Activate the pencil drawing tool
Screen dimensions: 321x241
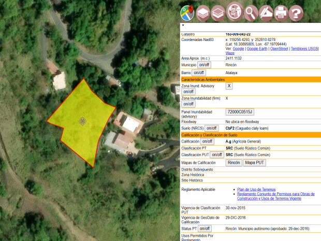pos(266,11)
